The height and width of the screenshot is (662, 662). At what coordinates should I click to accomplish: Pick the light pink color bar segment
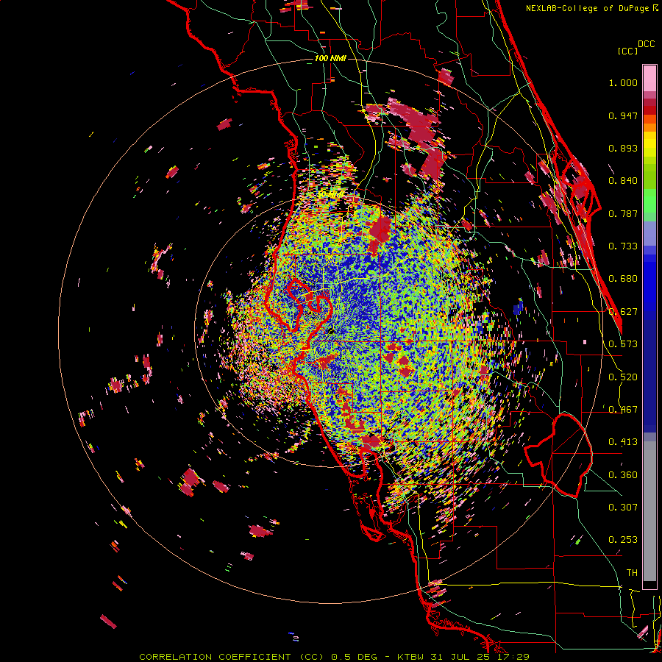point(649,79)
